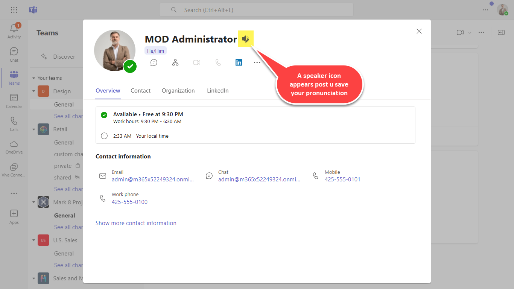
Task: Click the Teams search bar
Action: tap(257, 10)
